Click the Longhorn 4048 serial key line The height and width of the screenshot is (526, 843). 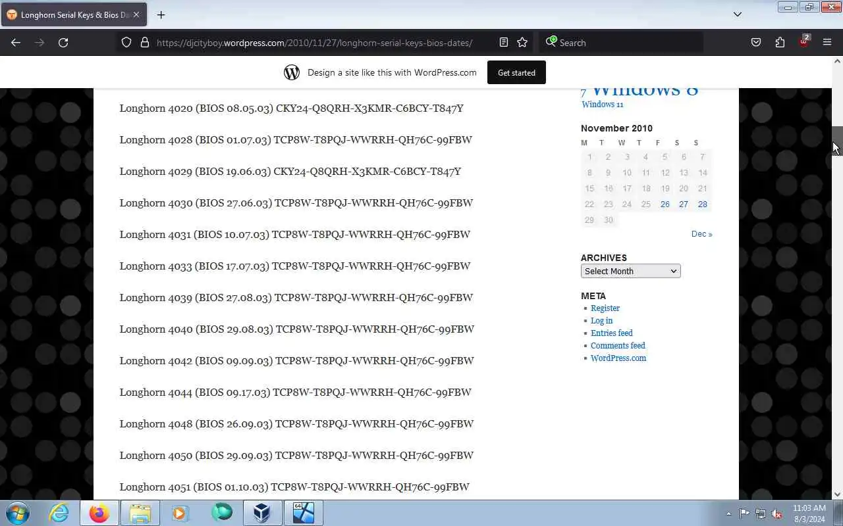pyautogui.click(x=296, y=423)
